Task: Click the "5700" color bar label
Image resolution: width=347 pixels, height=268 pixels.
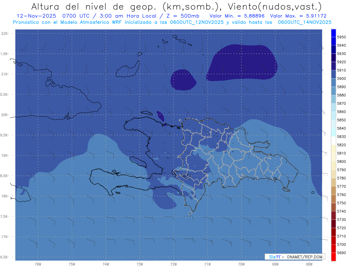Action: [341, 245]
